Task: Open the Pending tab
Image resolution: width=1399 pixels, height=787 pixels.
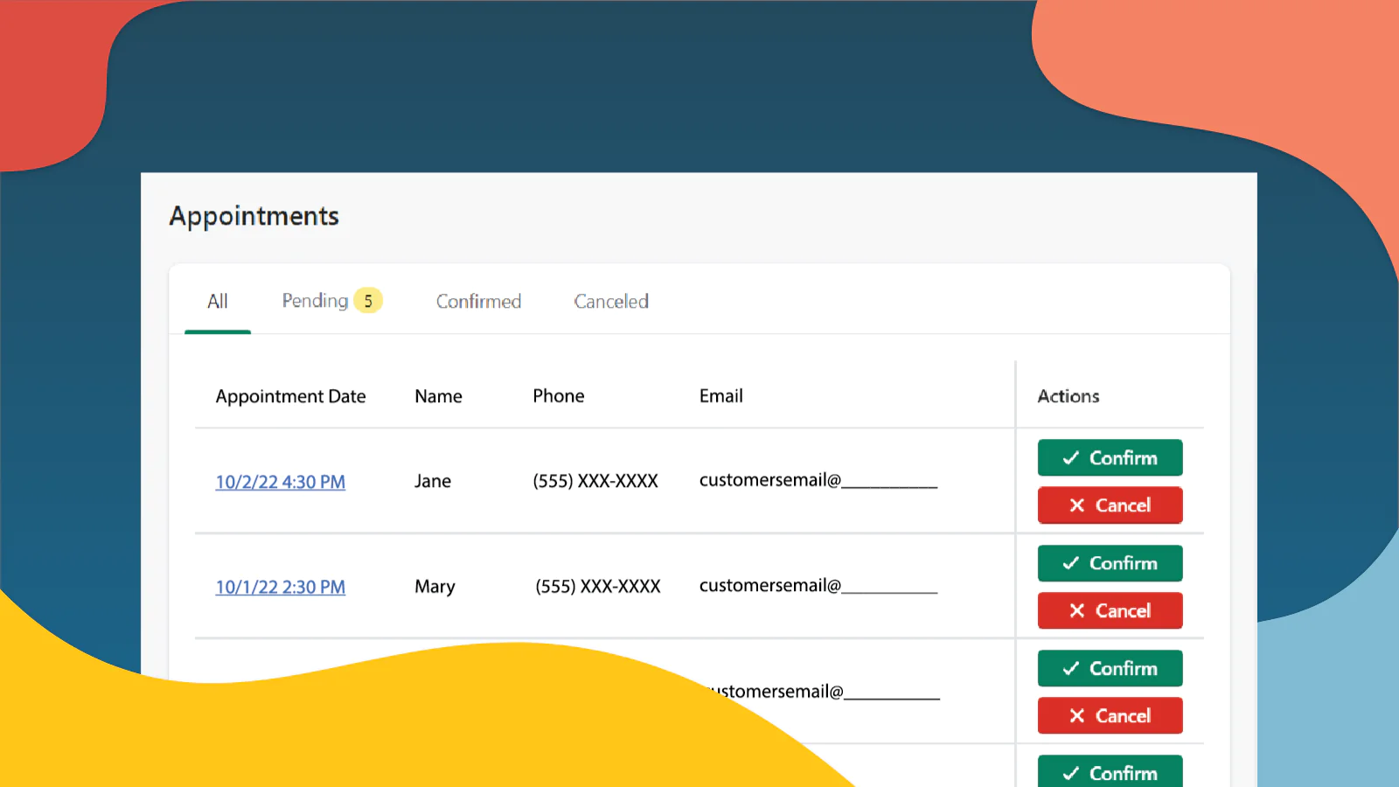Action: (332, 301)
